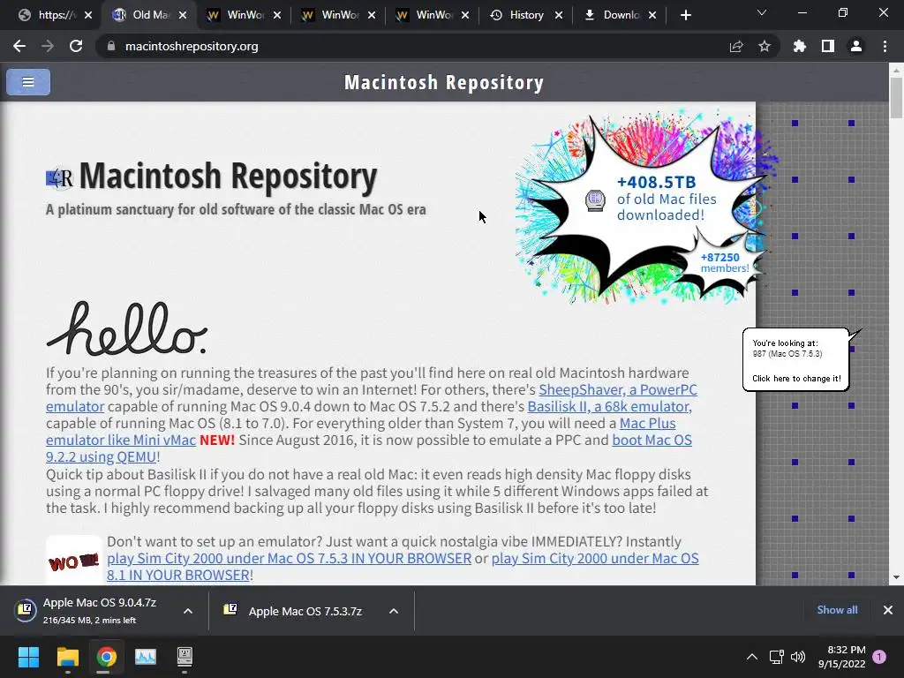Click the WOW thumbnail image
The height and width of the screenshot is (678, 904).
click(74, 561)
